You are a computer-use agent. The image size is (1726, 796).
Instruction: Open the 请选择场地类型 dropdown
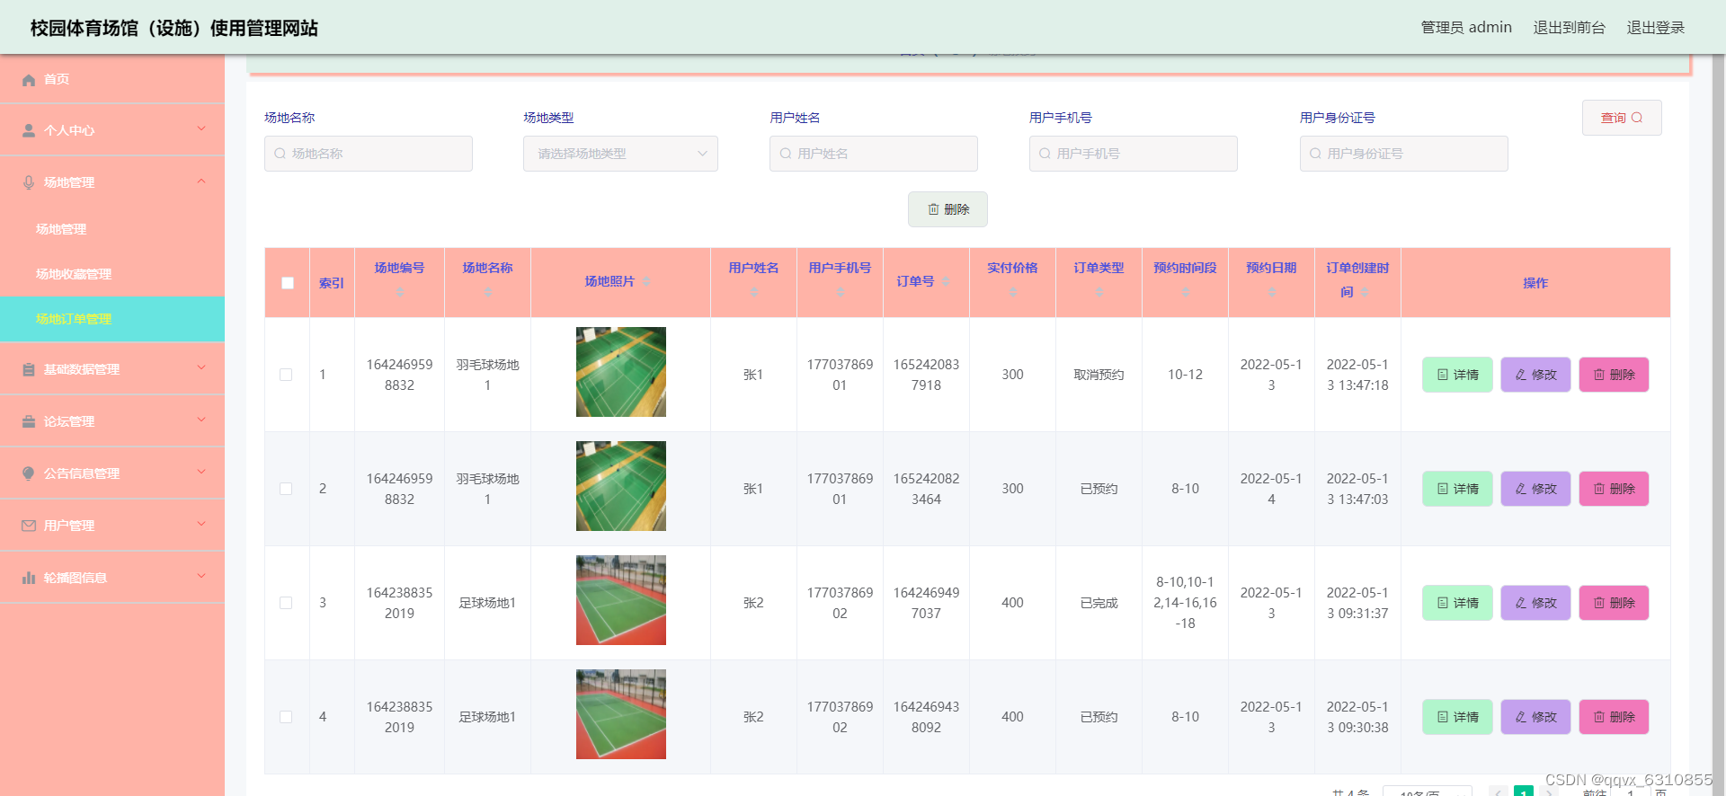tap(620, 154)
